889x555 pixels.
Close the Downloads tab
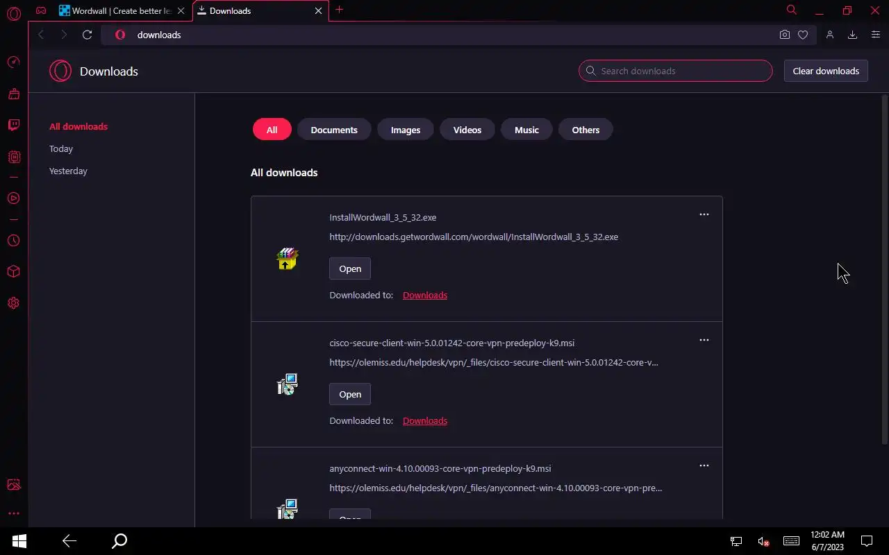coord(318,11)
